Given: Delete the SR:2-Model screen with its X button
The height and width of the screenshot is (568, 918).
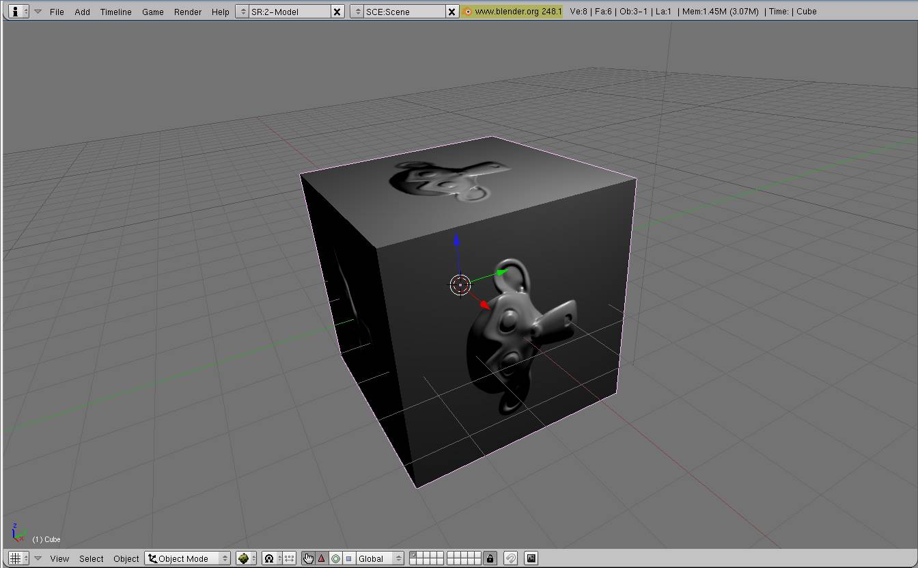Looking at the screenshot, I should point(337,12).
